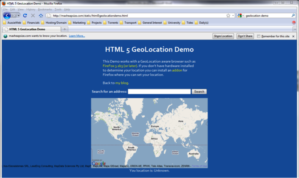Open the list all tabs dropdown
The width and height of the screenshot is (299, 178).
click(x=295, y=29)
